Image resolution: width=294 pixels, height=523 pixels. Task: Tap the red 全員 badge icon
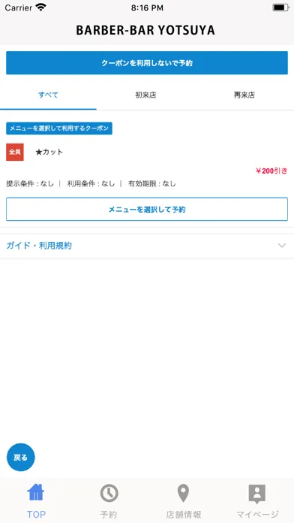click(x=15, y=152)
